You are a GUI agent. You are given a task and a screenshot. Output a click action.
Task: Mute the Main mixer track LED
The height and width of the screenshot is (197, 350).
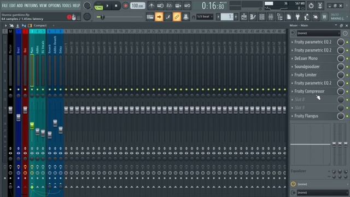(32, 90)
